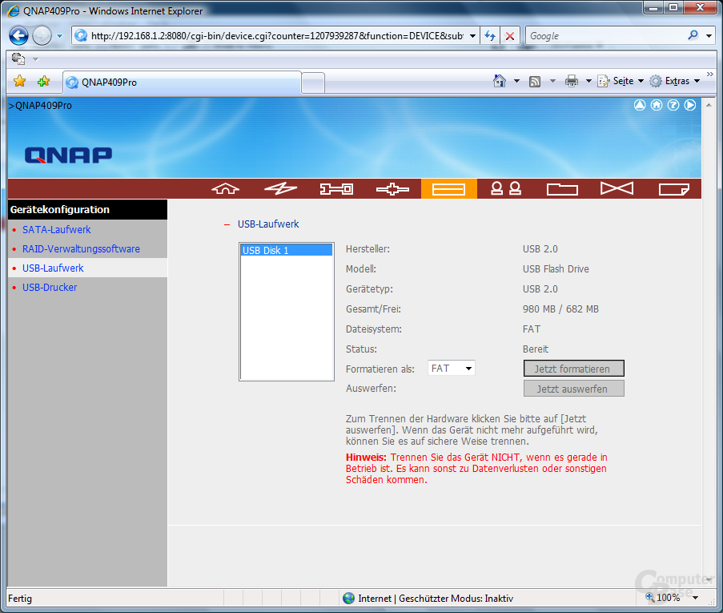Open the QNAP home navigation icon
The image size is (723, 613).
pos(225,188)
